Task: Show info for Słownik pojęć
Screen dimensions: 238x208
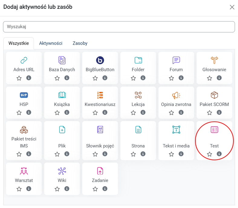Action: pyautogui.click(x=105, y=154)
